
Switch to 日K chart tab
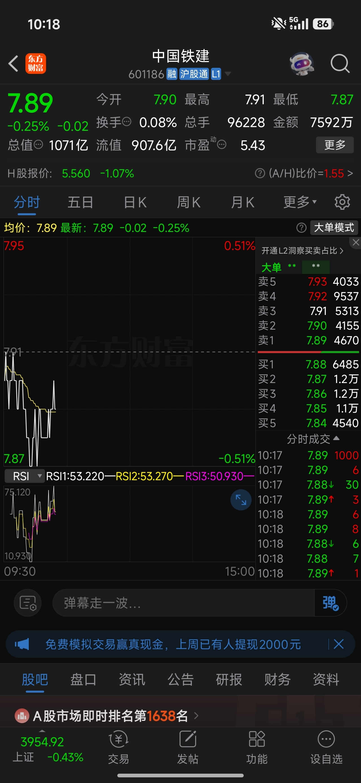click(x=135, y=202)
